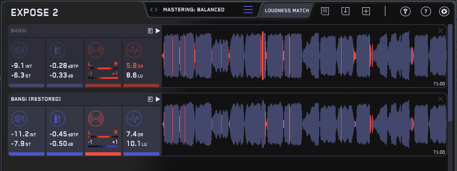Open settings gear icon
Screen dimensions: 457x171
click(x=444, y=12)
